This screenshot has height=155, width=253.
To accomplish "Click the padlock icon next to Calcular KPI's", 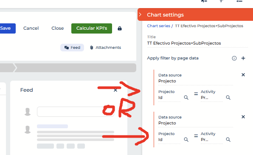I will click(120, 28).
